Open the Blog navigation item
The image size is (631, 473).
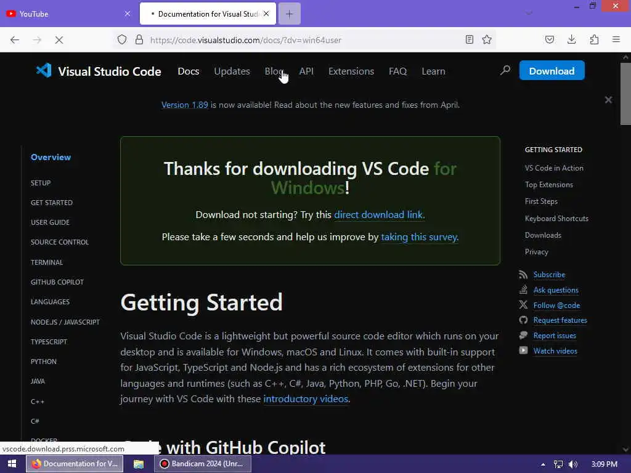(x=275, y=71)
